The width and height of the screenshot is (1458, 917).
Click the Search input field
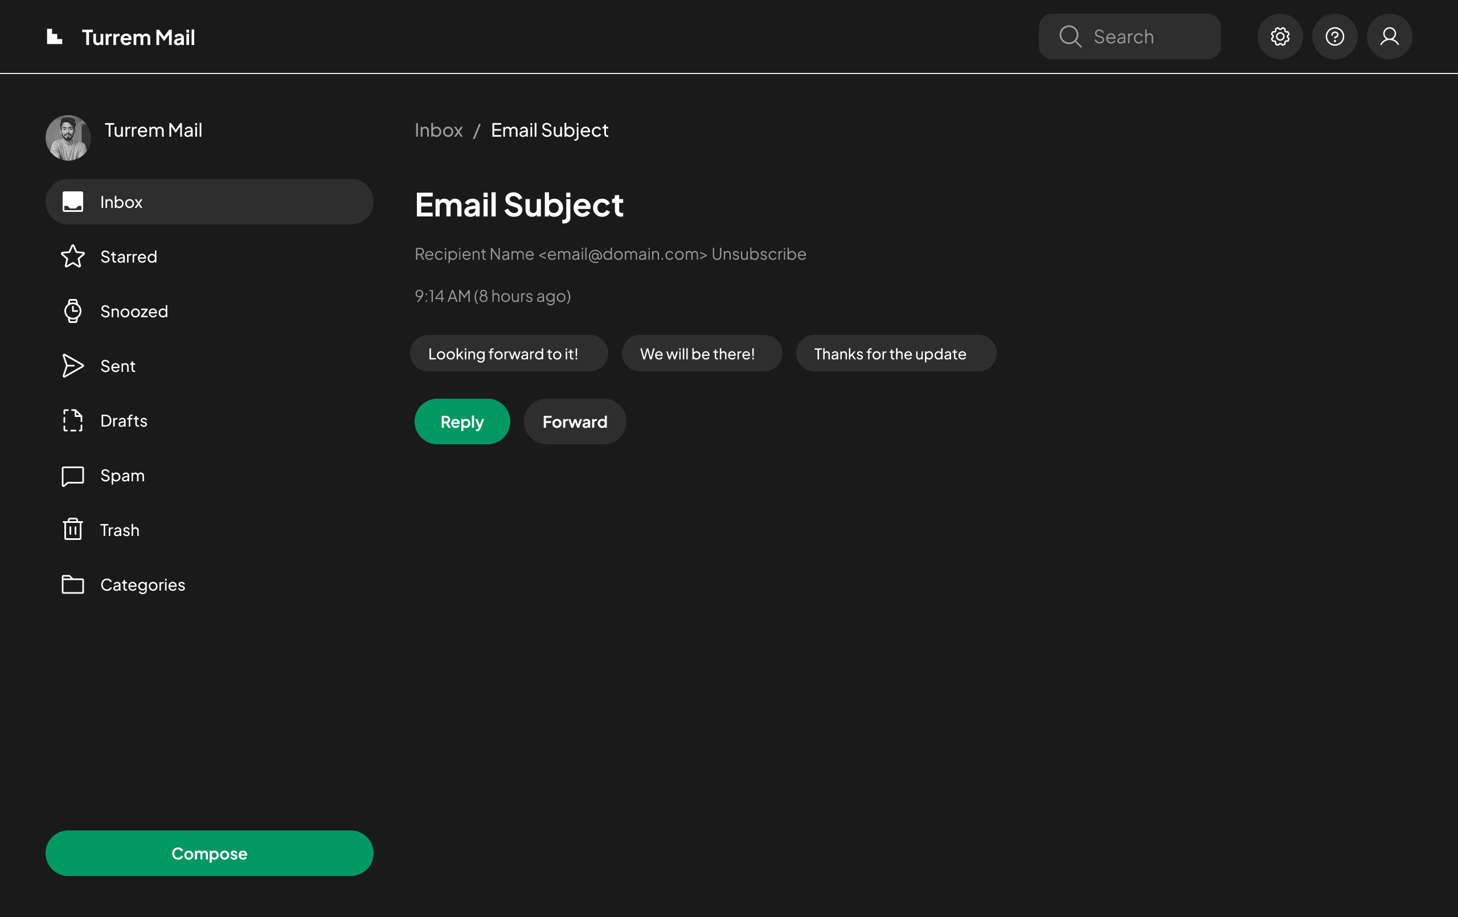coord(1129,36)
